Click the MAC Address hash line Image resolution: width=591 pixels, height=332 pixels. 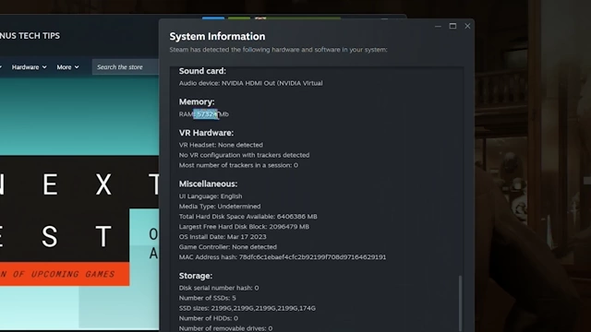tap(283, 257)
